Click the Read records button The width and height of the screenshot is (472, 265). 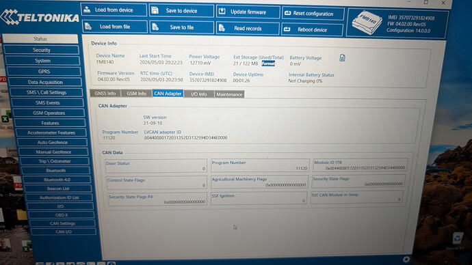(248, 29)
